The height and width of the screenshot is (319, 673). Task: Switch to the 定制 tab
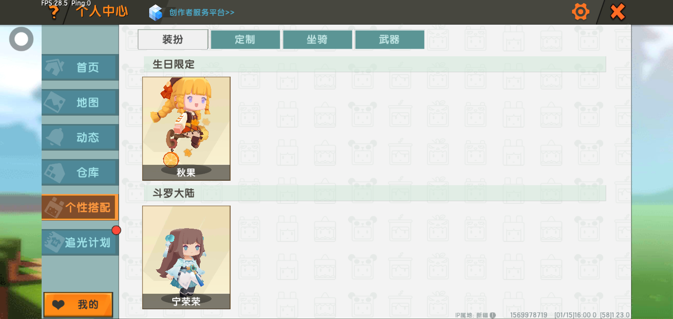pos(245,39)
